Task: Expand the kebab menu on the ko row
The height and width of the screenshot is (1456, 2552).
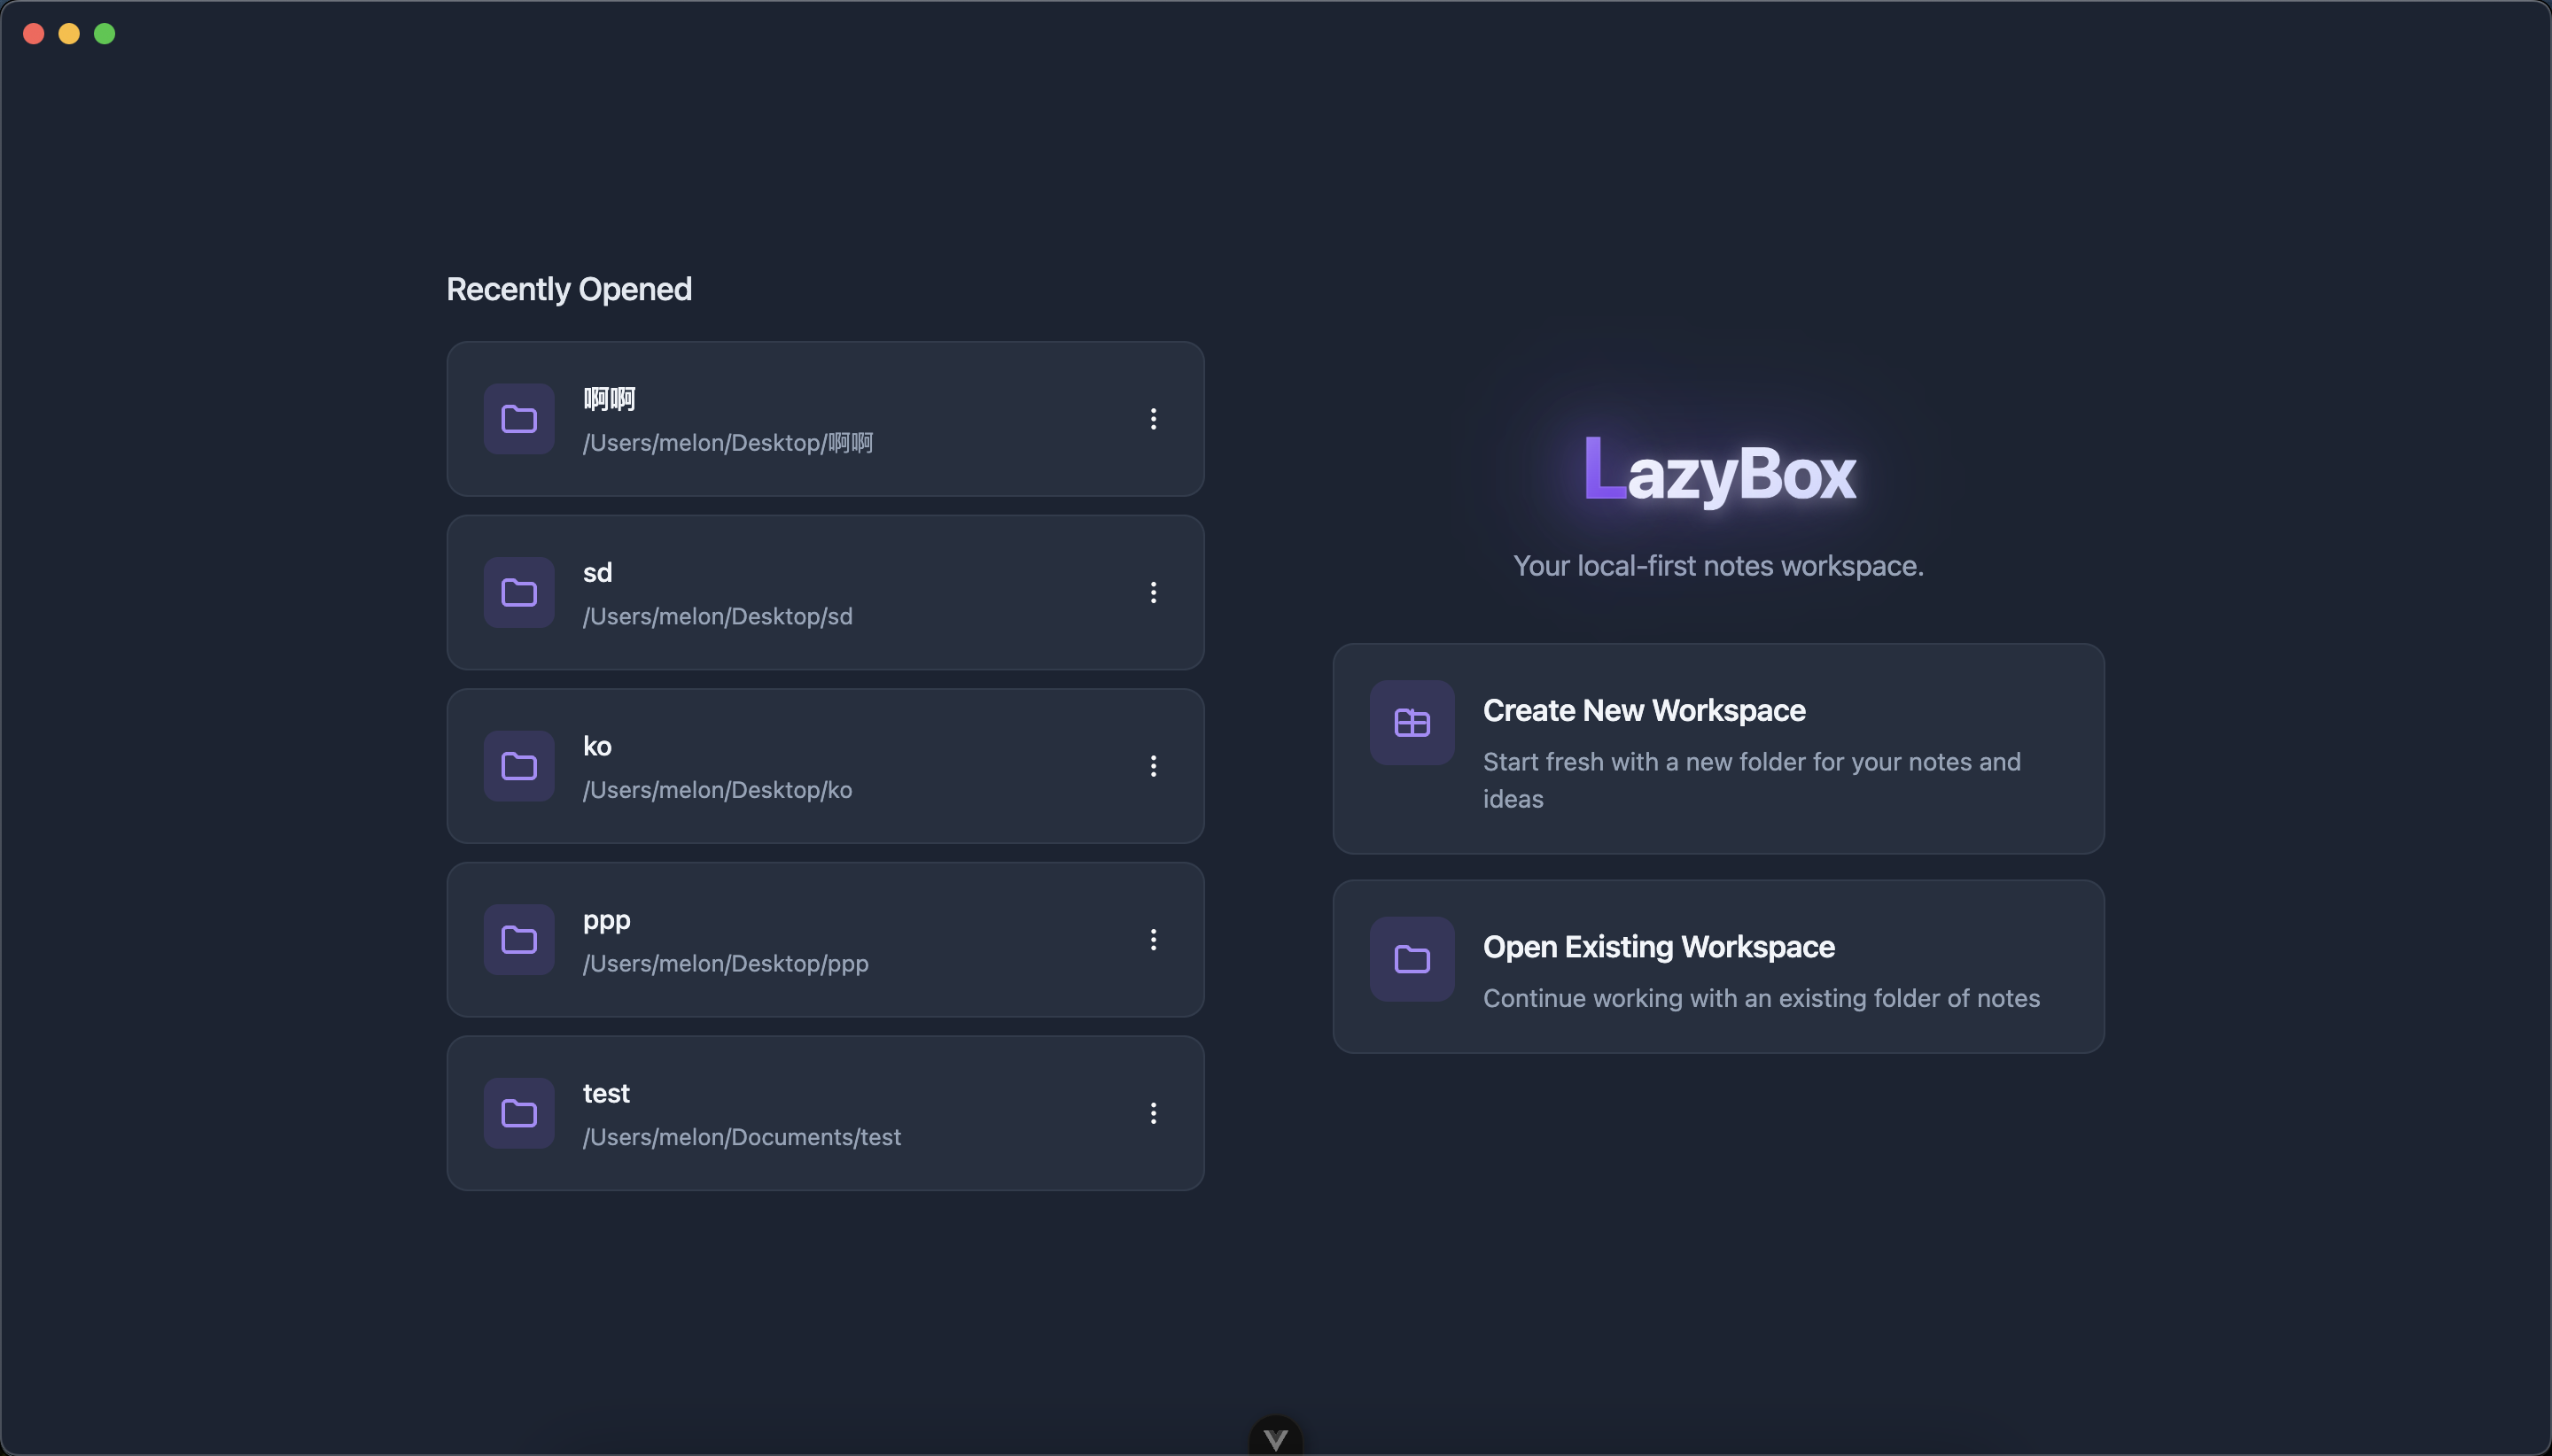Action: tap(1153, 766)
